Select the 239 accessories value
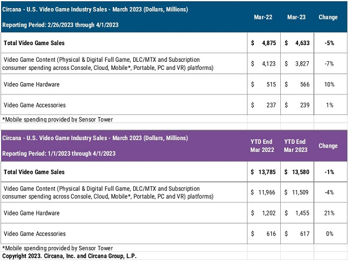 click(x=305, y=105)
